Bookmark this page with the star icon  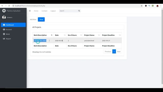[x=142, y=6]
